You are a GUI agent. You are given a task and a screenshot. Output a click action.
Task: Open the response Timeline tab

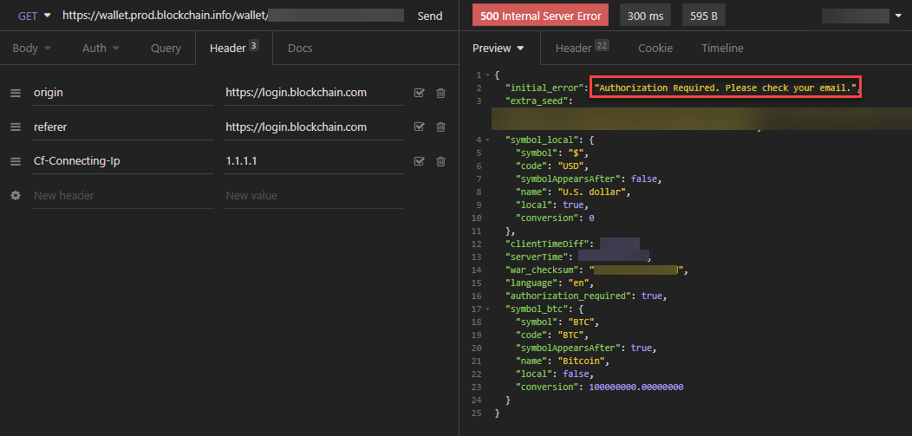tap(722, 49)
